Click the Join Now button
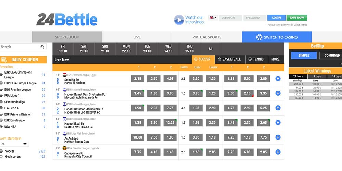The width and height of the screenshot is (342, 171). point(297,18)
